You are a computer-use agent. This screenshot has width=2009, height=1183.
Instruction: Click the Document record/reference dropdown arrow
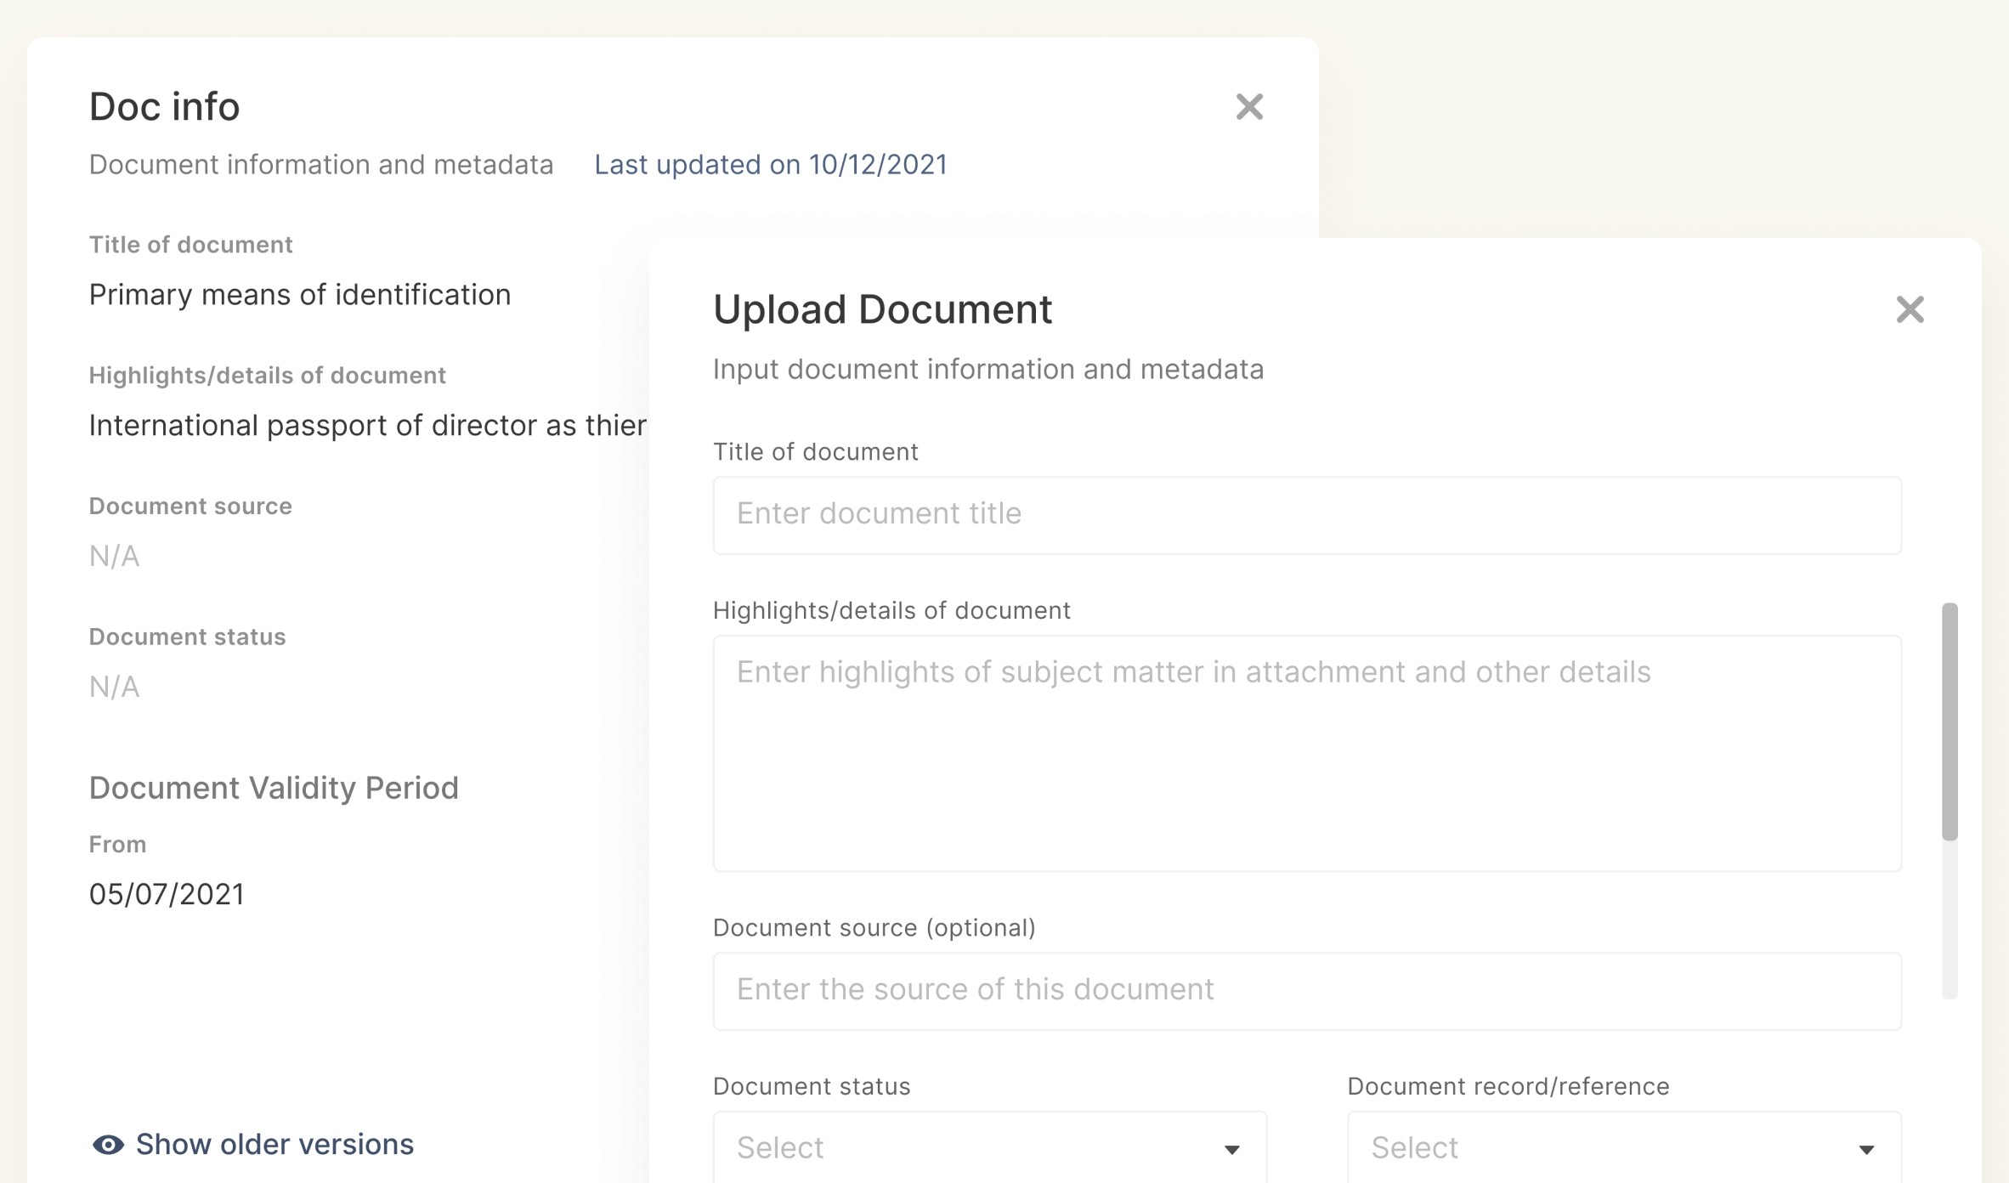click(1866, 1150)
